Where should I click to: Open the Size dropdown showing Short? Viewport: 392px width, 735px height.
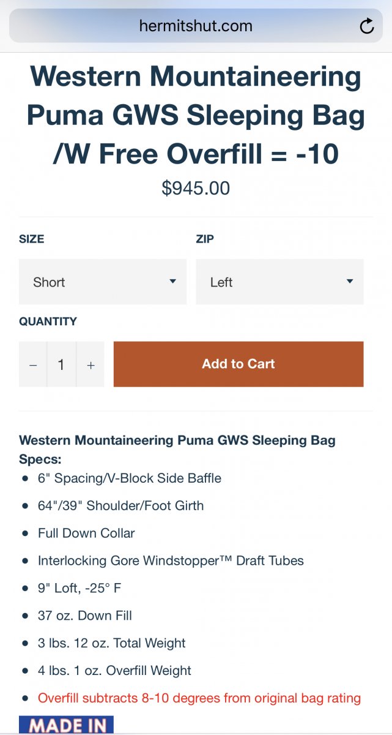pyautogui.click(x=103, y=282)
